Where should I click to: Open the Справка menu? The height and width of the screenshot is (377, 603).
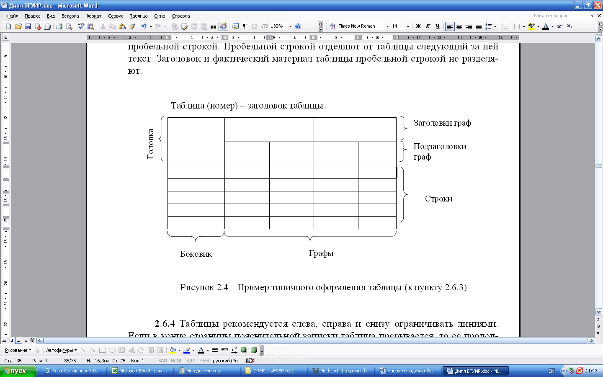point(181,16)
